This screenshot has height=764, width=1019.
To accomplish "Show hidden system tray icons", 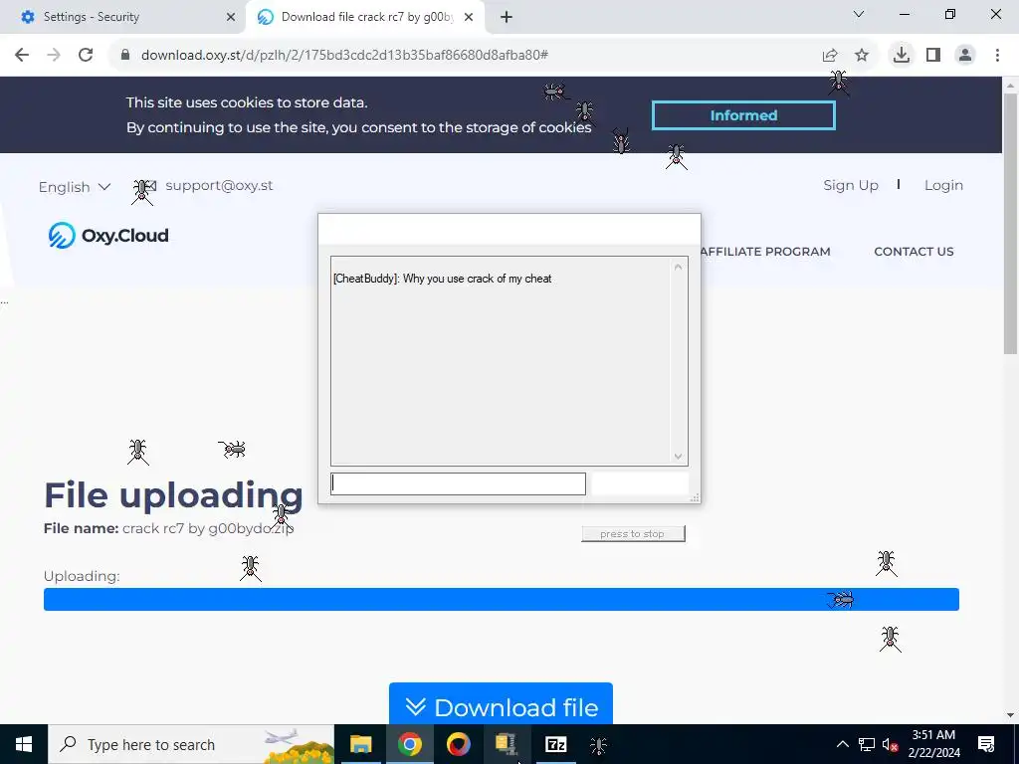I will (x=842, y=744).
